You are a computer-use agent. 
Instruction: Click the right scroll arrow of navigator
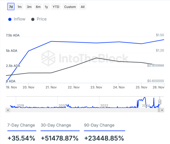tap(162, 110)
